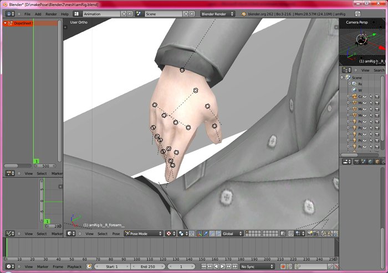Open the Help menu
The height and width of the screenshot is (273, 388).
coord(65,14)
